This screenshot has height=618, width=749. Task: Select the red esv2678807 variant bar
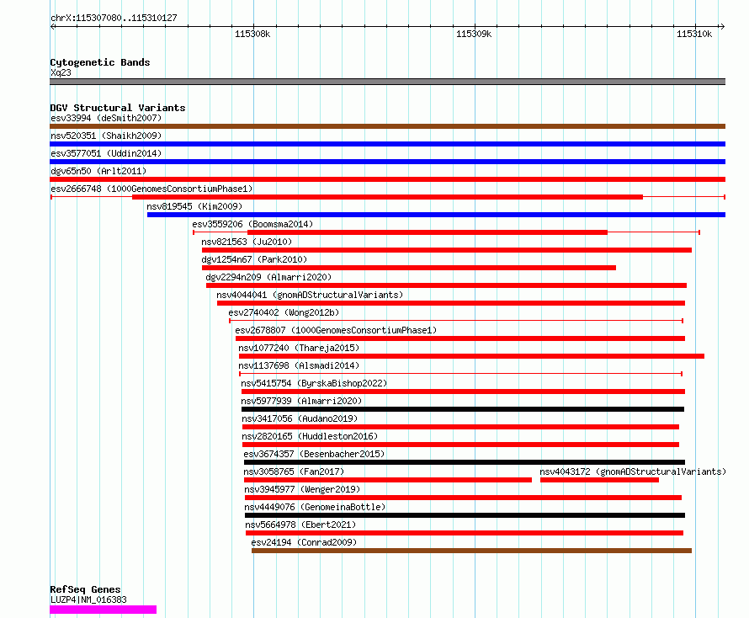tap(460, 338)
